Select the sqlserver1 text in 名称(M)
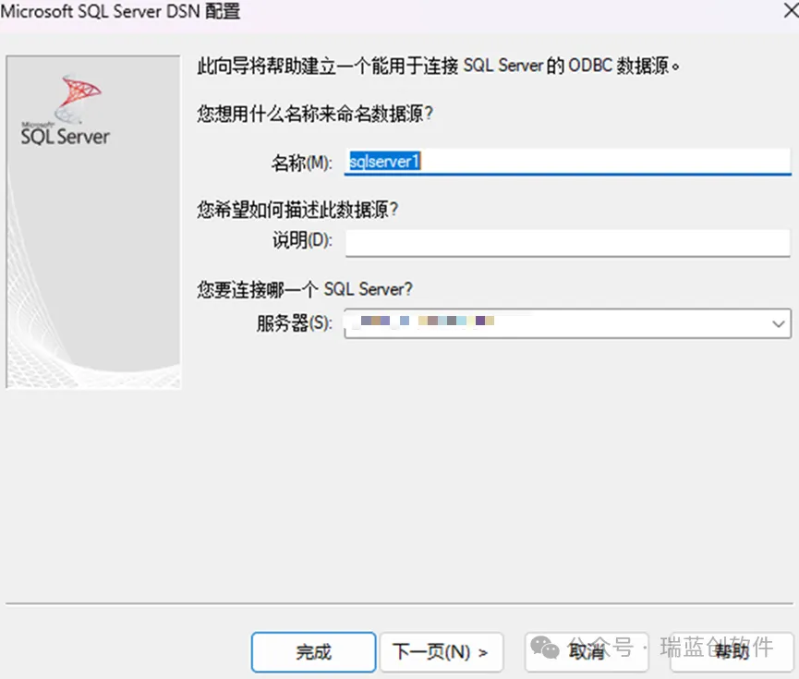 point(383,160)
